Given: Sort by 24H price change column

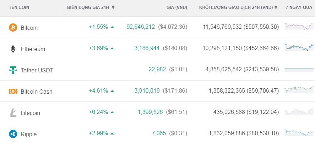Looking at the screenshot, I should [91, 7].
